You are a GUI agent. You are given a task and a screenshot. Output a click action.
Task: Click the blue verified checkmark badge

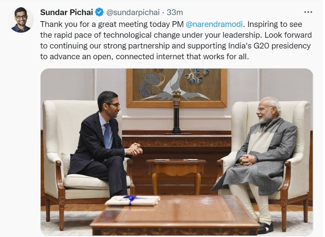point(99,13)
